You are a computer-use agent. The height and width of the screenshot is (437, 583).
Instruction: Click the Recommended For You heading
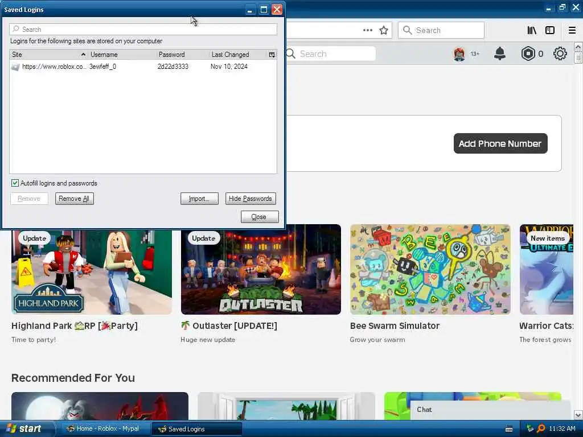(73, 378)
